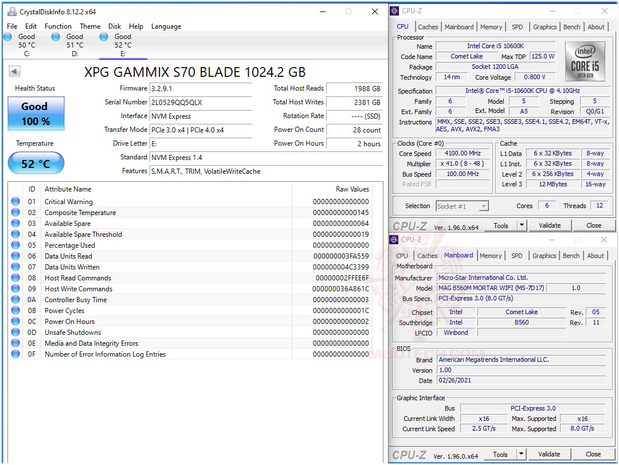Click the Good 100% health status panel
The image size is (619, 465).
36,113
